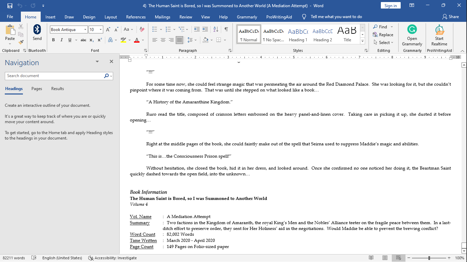This screenshot has height=262, width=467.
Task: Open the Book Antiqua font name dropdown
Action: pyautogui.click(x=85, y=30)
